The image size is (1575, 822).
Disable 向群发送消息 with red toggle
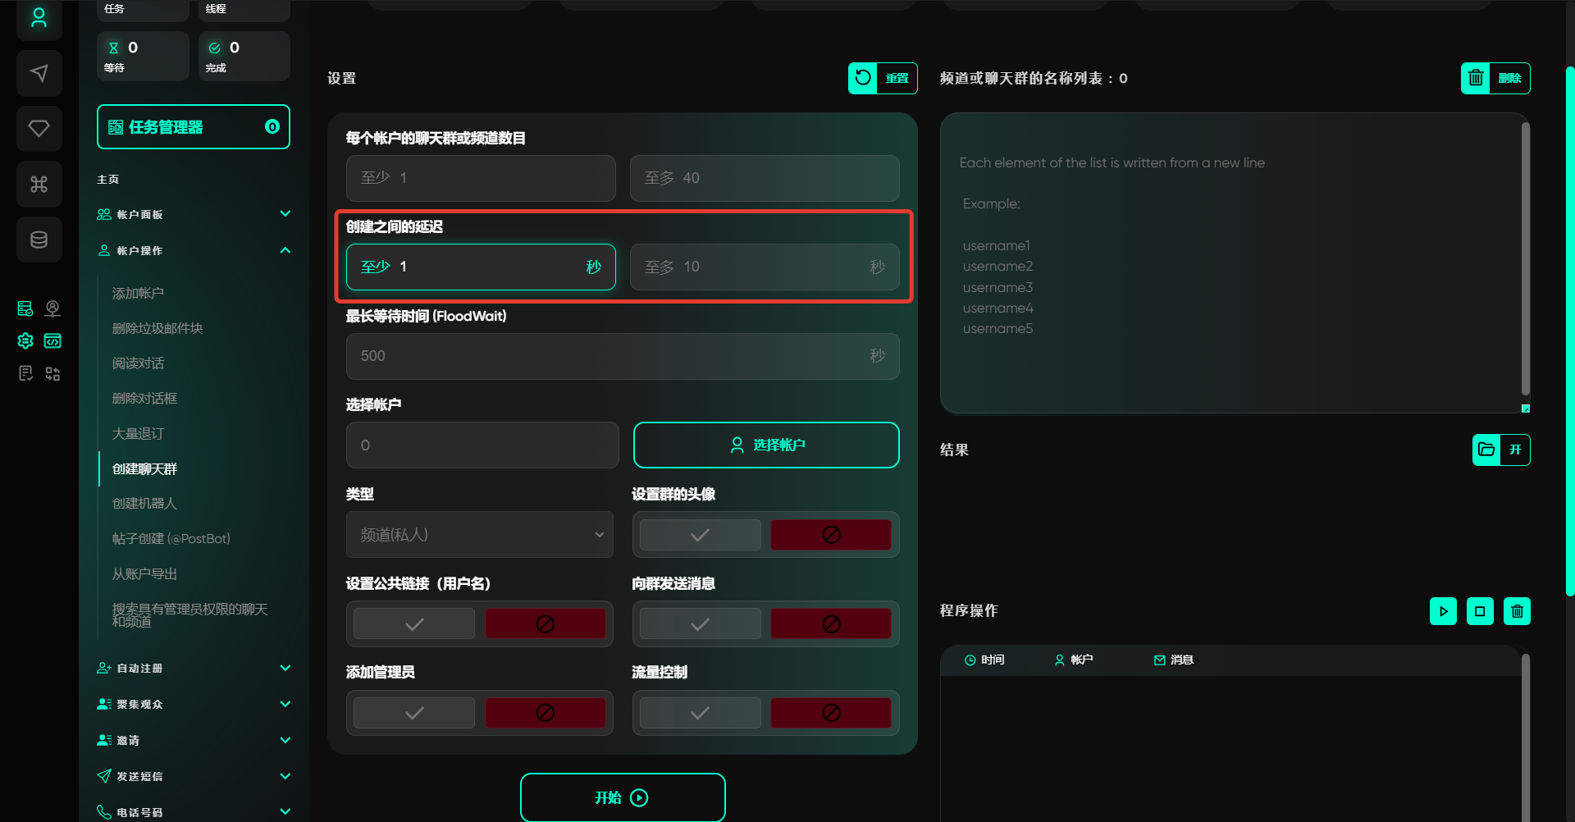pos(830,624)
